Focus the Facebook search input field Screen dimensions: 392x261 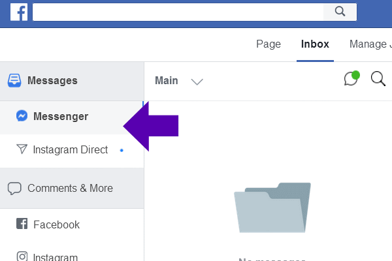pos(178,11)
